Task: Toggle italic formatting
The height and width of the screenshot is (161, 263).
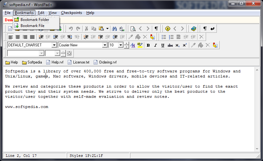Action: point(155,45)
